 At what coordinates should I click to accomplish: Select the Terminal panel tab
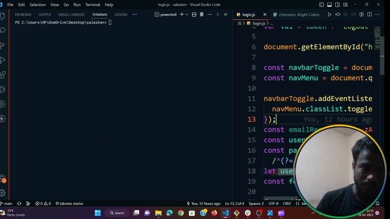click(99, 15)
